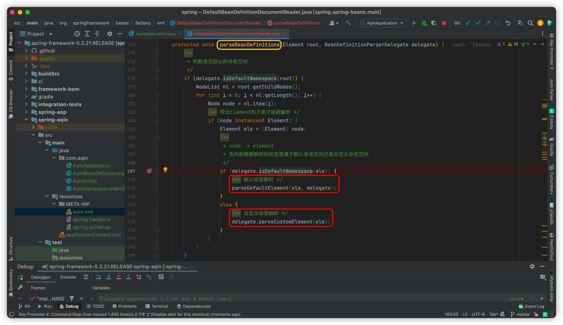Screen dimensions: 563x325
Task: Click UTF-8 encoding in status bar
Action: (478, 314)
